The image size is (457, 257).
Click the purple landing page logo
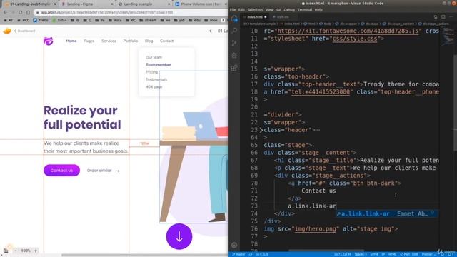[49, 41]
